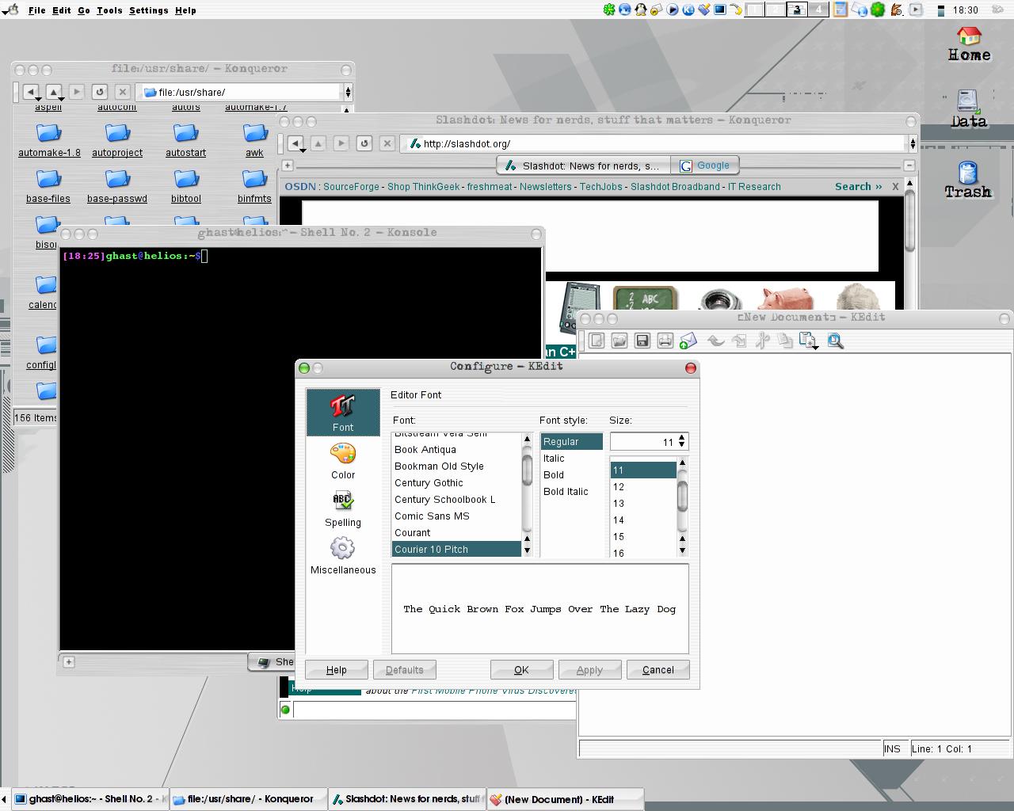Open the Miscellaneous section in Configure sidebar

[x=343, y=556]
